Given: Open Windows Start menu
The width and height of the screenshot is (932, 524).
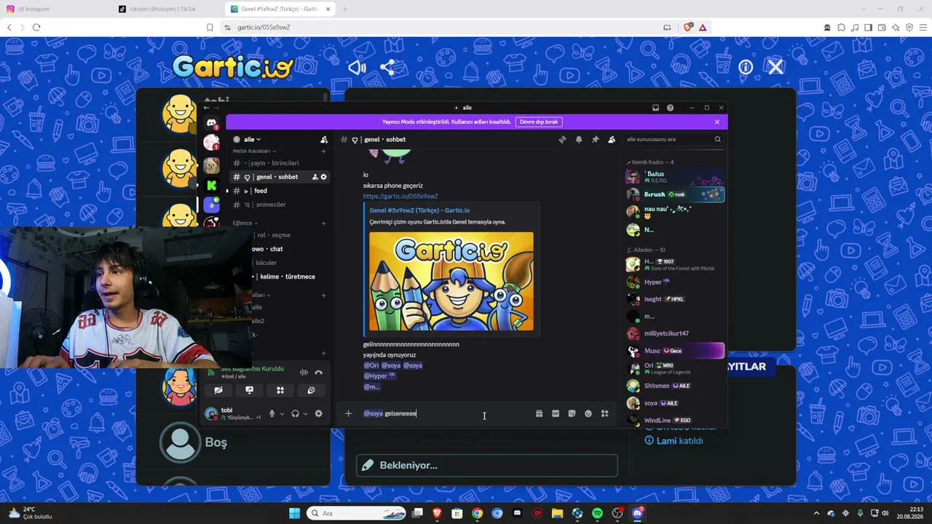Looking at the screenshot, I should [x=294, y=513].
